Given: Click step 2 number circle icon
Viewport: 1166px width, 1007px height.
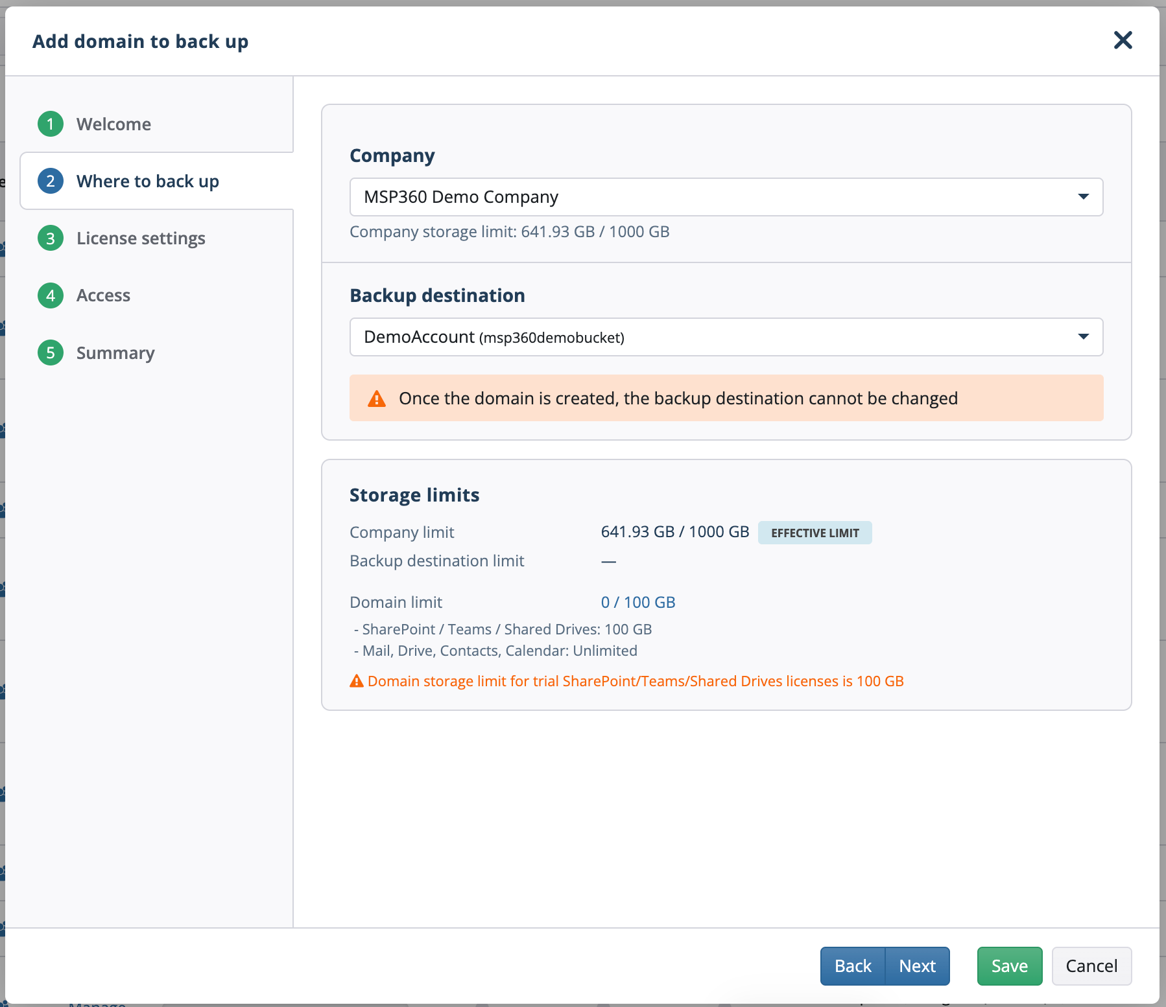Looking at the screenshot, I should 51,181.
